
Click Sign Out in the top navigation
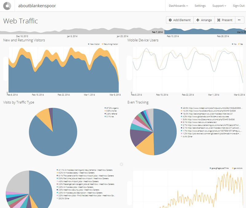239,6
